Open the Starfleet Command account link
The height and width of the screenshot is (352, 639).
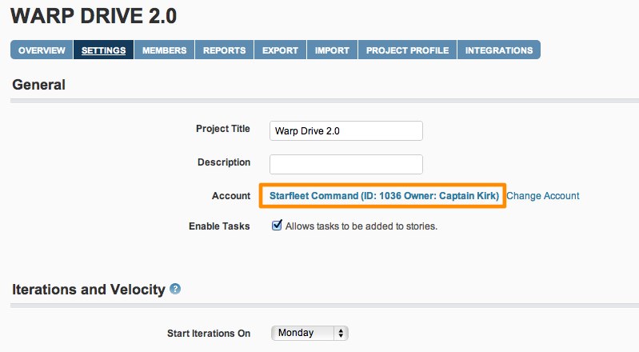[385, 196]
